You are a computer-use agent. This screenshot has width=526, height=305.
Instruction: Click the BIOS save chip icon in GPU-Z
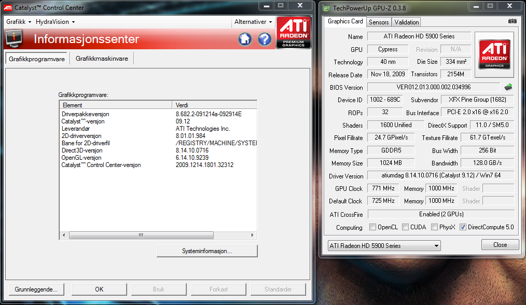click(508, 87)
